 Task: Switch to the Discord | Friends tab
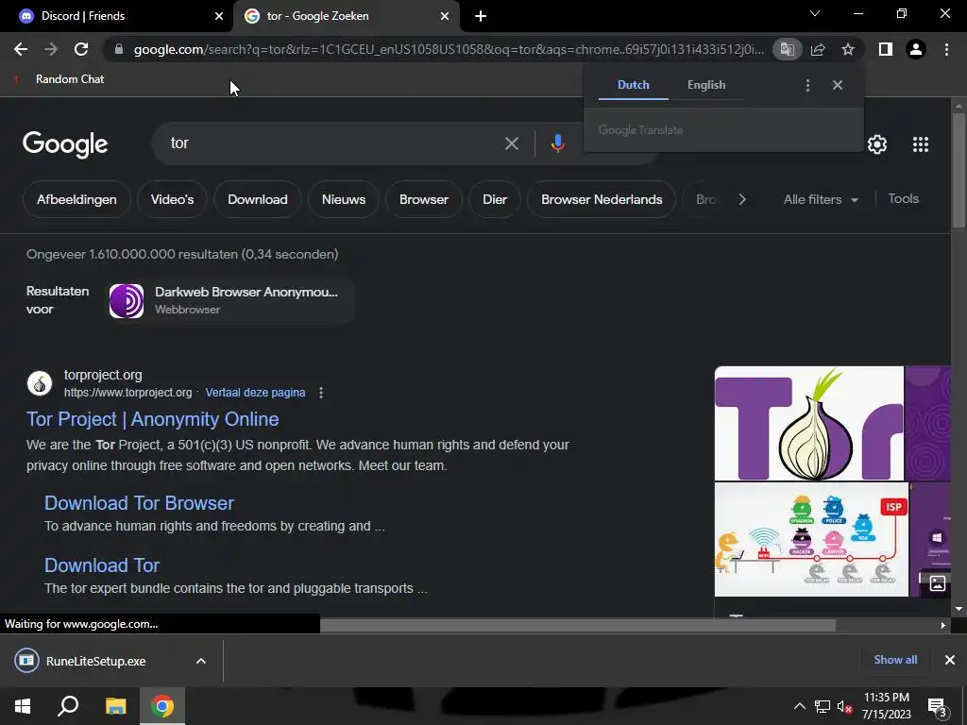[x=117, y=16]
